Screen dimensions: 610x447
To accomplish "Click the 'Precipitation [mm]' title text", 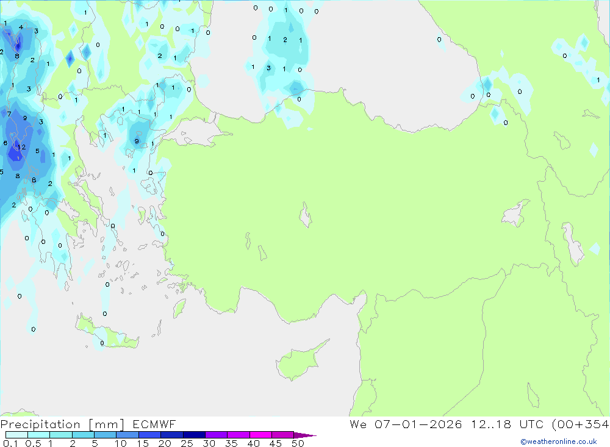I will [62, 424].
